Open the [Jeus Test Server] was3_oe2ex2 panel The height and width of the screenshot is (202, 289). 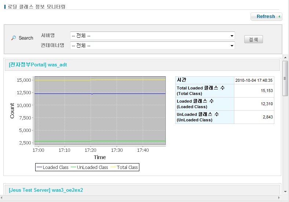[46, 190]
